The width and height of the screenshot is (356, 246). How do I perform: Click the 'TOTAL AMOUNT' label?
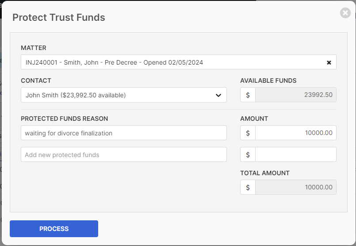tap(265, 173)
